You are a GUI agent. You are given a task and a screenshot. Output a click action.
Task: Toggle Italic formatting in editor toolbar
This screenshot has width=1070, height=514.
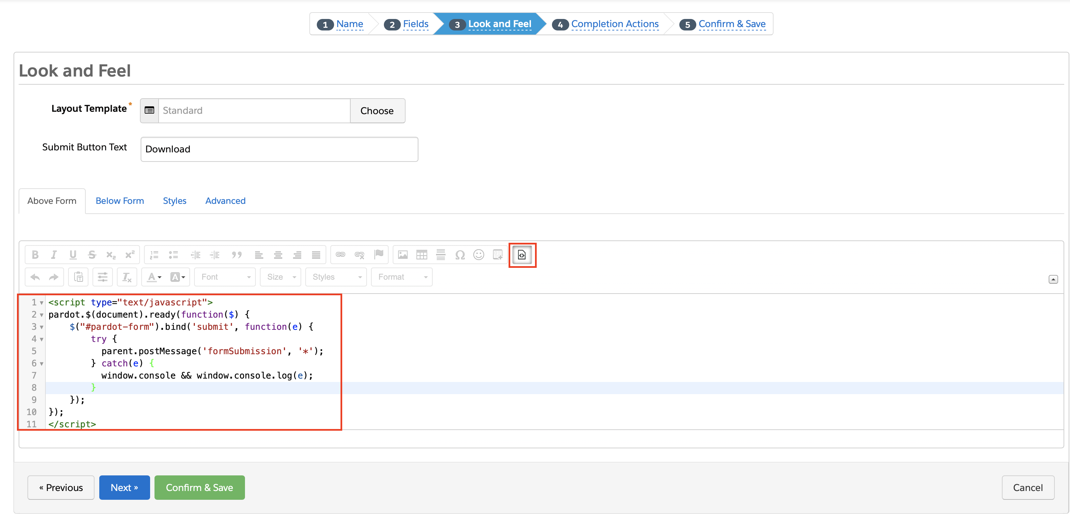(x=54, y=255)
